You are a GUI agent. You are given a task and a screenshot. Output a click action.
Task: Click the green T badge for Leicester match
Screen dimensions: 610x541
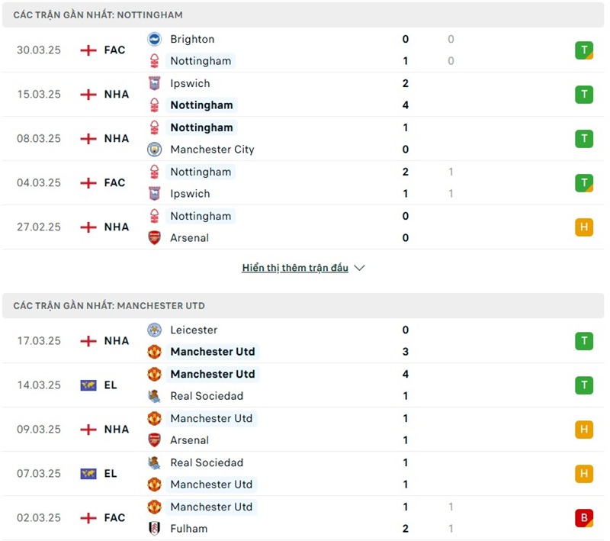[584, 341]
